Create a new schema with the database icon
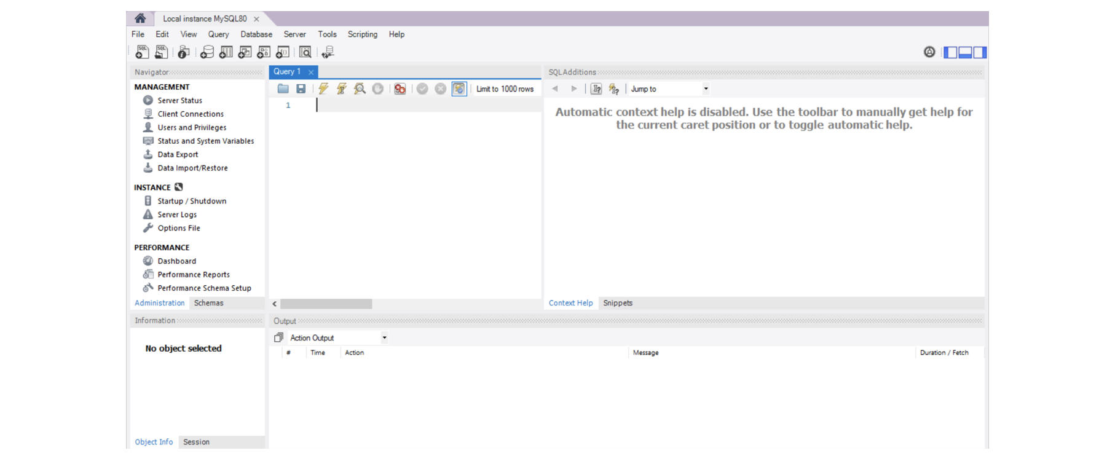Image resolution: width=1115 pixels, height=461 pixels. point(207,53)
